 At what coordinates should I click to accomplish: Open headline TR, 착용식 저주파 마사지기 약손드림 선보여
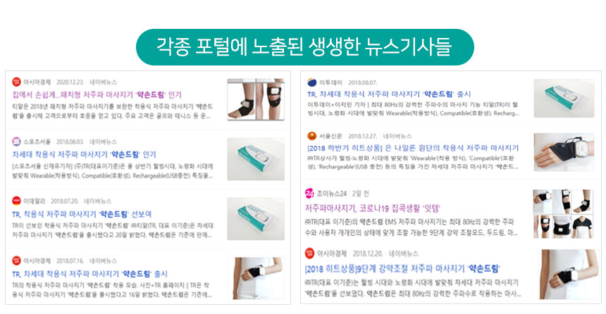point(82,213)
